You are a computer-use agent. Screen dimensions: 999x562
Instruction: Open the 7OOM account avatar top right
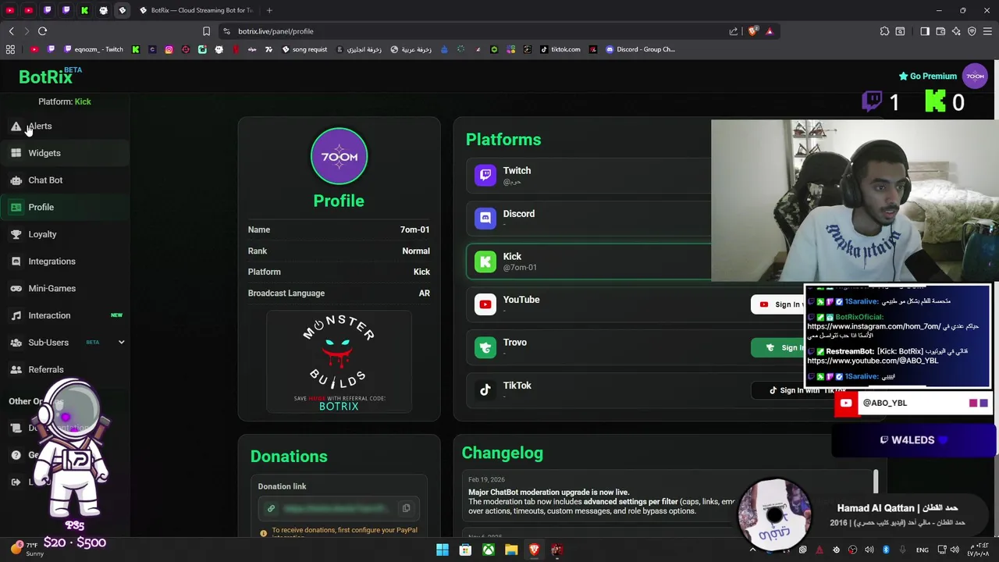tap(976, 76)
